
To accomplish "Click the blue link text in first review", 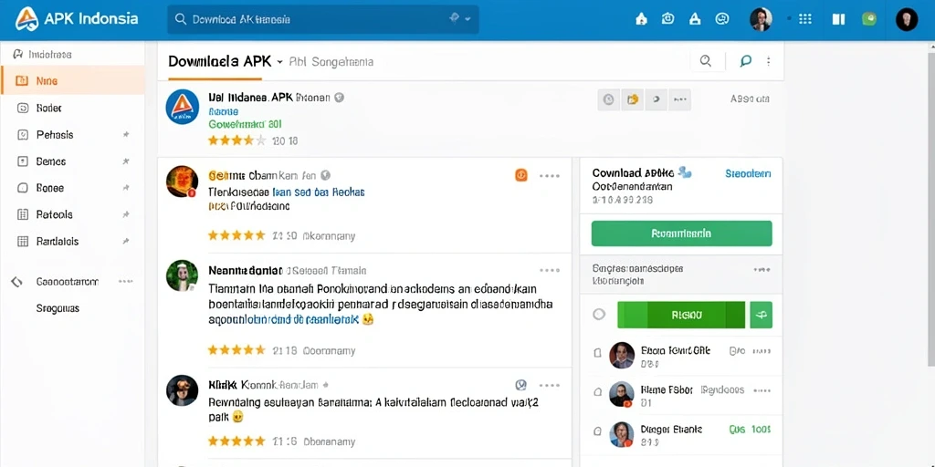I will click(x=319, y=192).
